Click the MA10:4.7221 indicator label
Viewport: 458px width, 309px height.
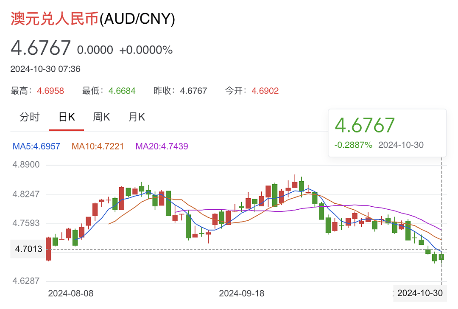tap(98, 146)
